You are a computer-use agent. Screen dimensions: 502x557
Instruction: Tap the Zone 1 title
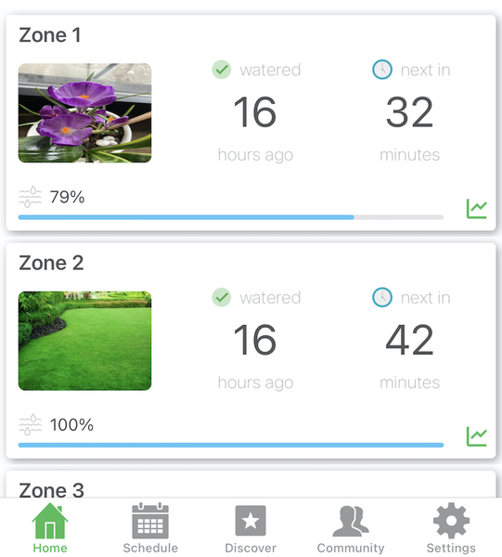click(x=50, y=35)
